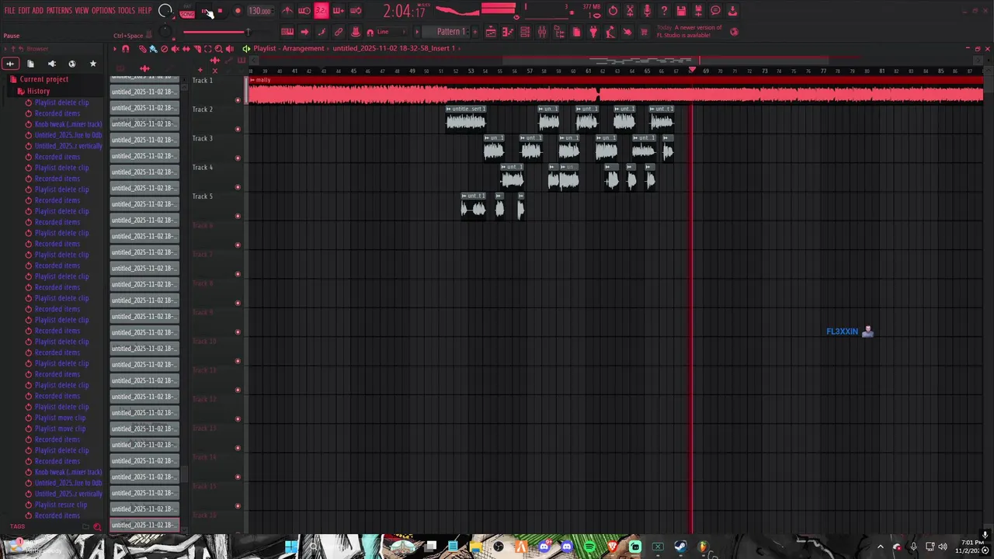This screenshot has width=994, height=559.
Task: Open help question mark icon
Action: [x=664, y=11]
